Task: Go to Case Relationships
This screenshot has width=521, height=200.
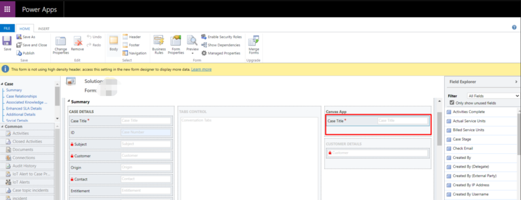Action: pos(21,96)
